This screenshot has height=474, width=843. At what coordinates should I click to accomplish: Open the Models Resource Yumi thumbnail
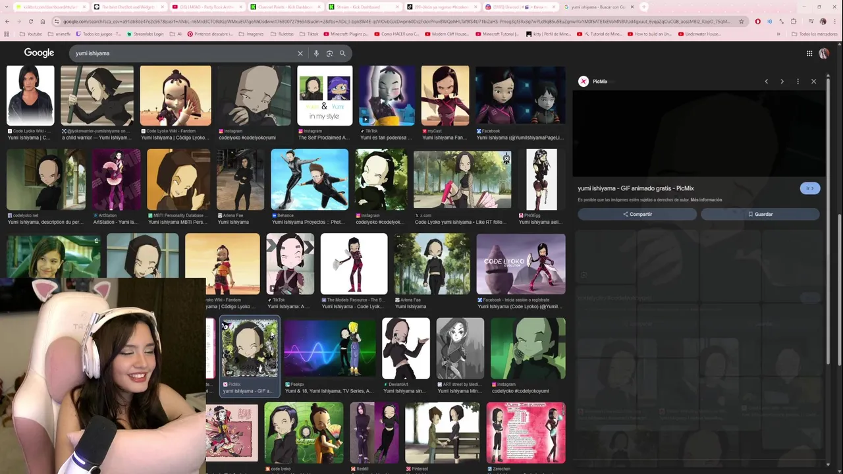pyautogui.click(x=354, y=264)
